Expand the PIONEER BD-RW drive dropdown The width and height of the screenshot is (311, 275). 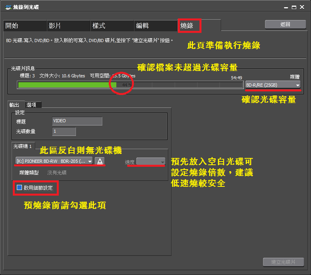(x=54, y=161)
